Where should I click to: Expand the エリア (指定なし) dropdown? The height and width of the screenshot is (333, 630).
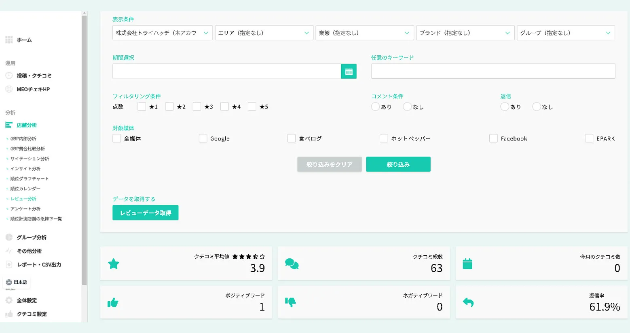[x=264, y=33]
